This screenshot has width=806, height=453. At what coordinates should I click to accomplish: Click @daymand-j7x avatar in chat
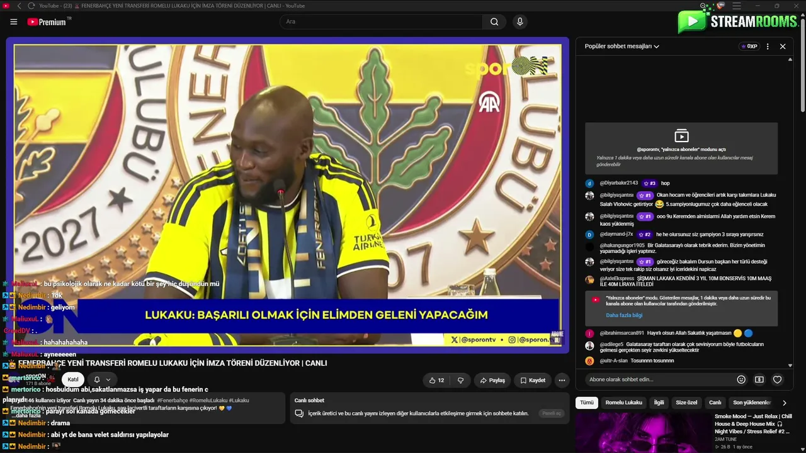589,234
